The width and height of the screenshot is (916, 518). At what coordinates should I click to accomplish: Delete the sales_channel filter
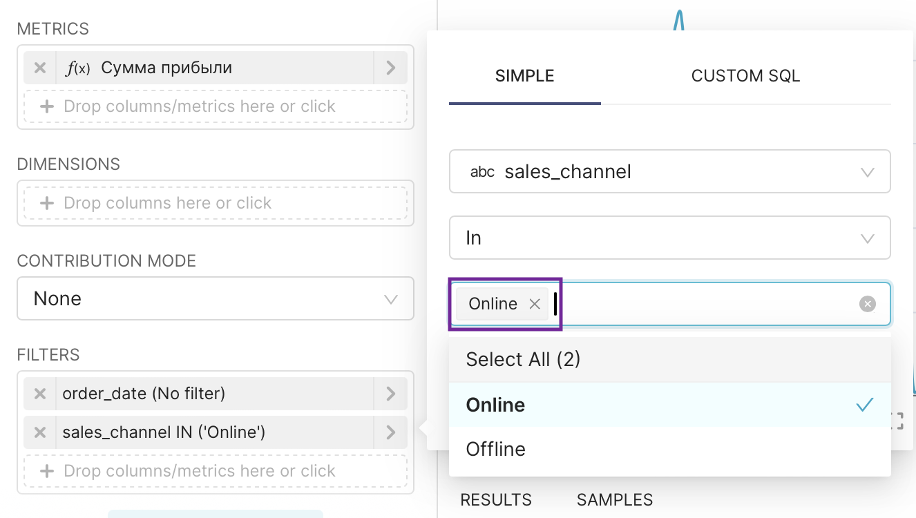(x=40, y=432)
